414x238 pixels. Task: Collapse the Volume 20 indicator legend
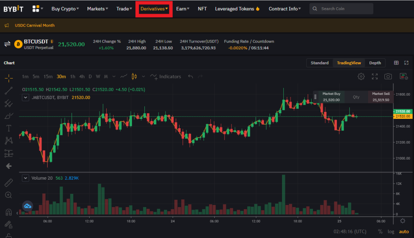(25, 178)
